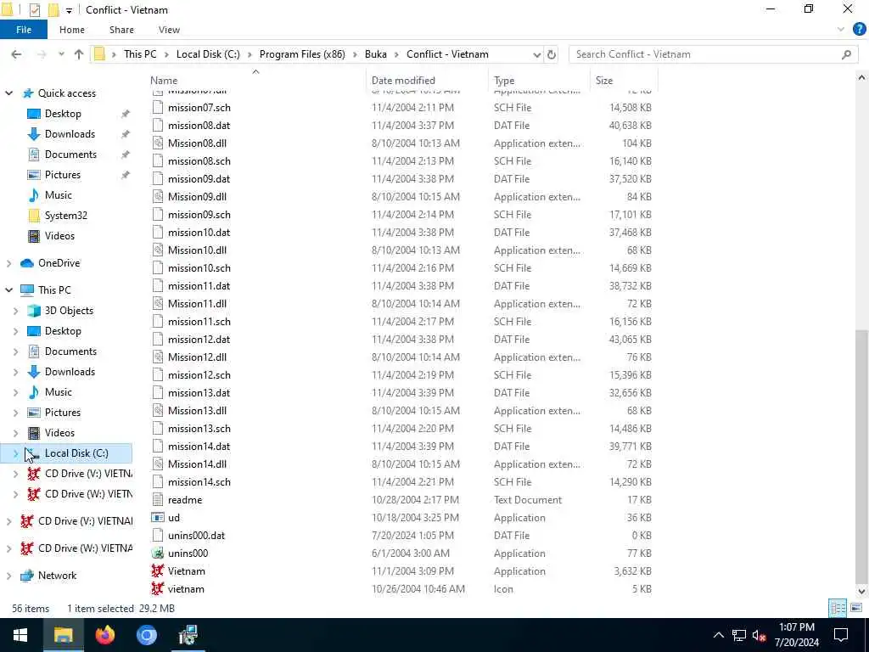The width and height of the screenshot is (869, 652).
Task: Sort by Date modified column header
Action: [x=428, y=81]
